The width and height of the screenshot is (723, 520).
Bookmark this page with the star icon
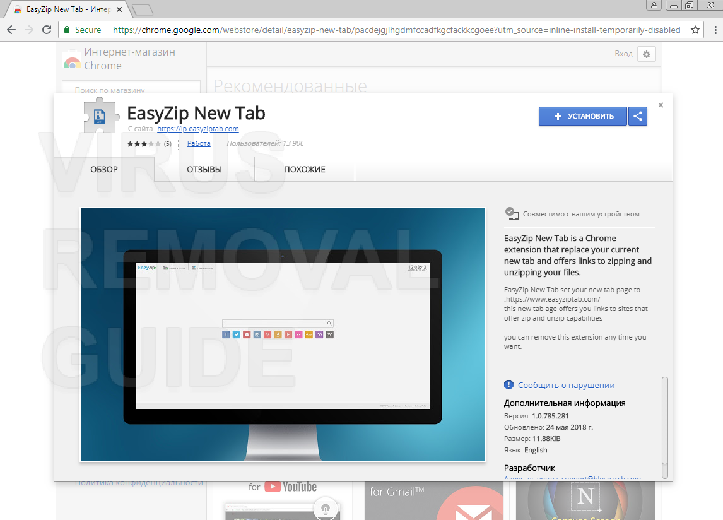[695, 30]
